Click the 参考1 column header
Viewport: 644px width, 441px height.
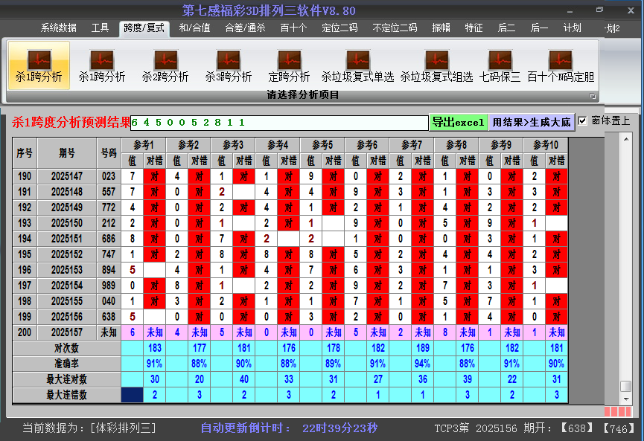144,145
